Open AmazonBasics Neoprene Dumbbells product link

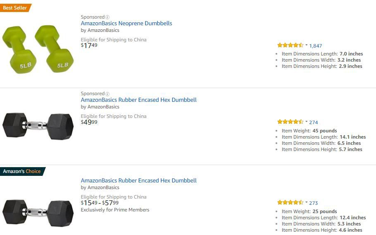point(126,23)
